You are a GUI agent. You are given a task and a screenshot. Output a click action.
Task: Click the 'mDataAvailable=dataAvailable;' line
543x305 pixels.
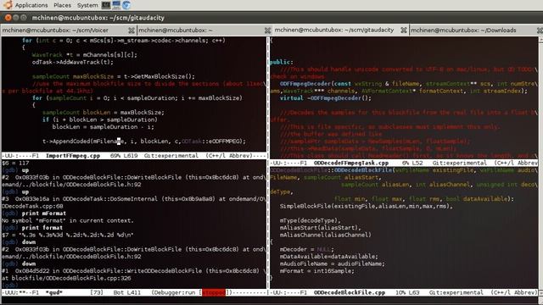328,256
